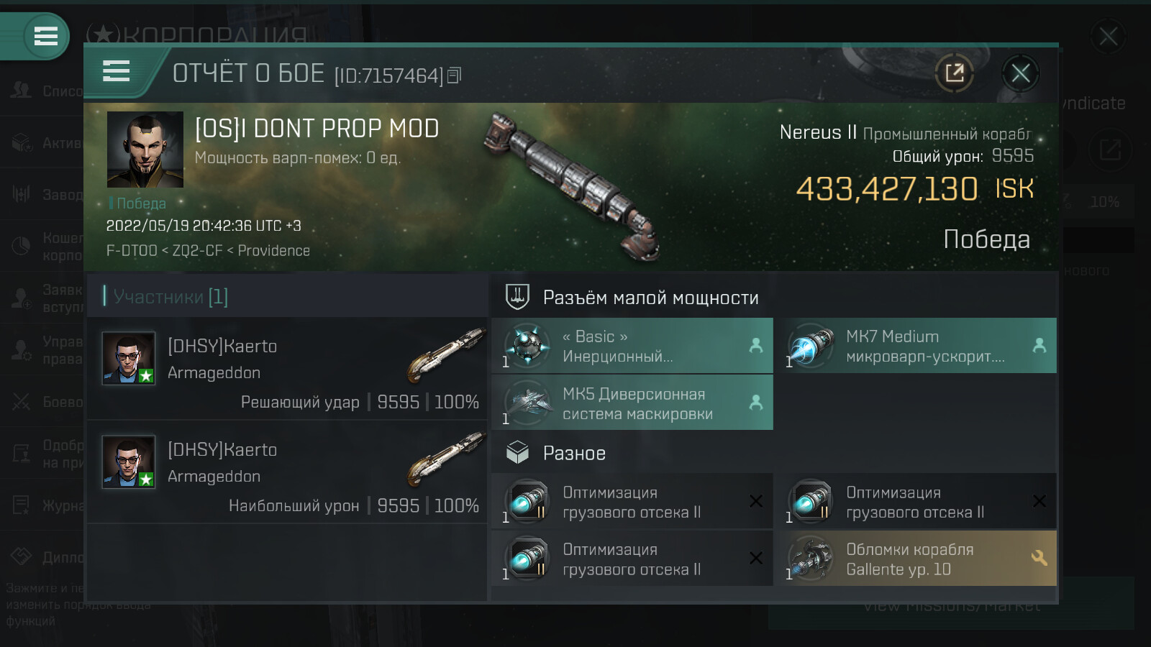Click the Armageddon ship image in first entry
This screenshot has height=647, width=1151.
coord(446,354)
